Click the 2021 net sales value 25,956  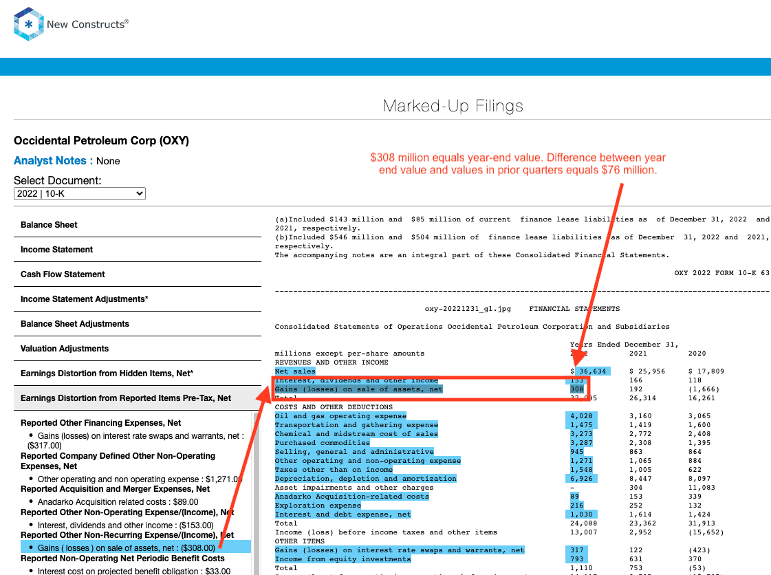[x=647, y=371]
